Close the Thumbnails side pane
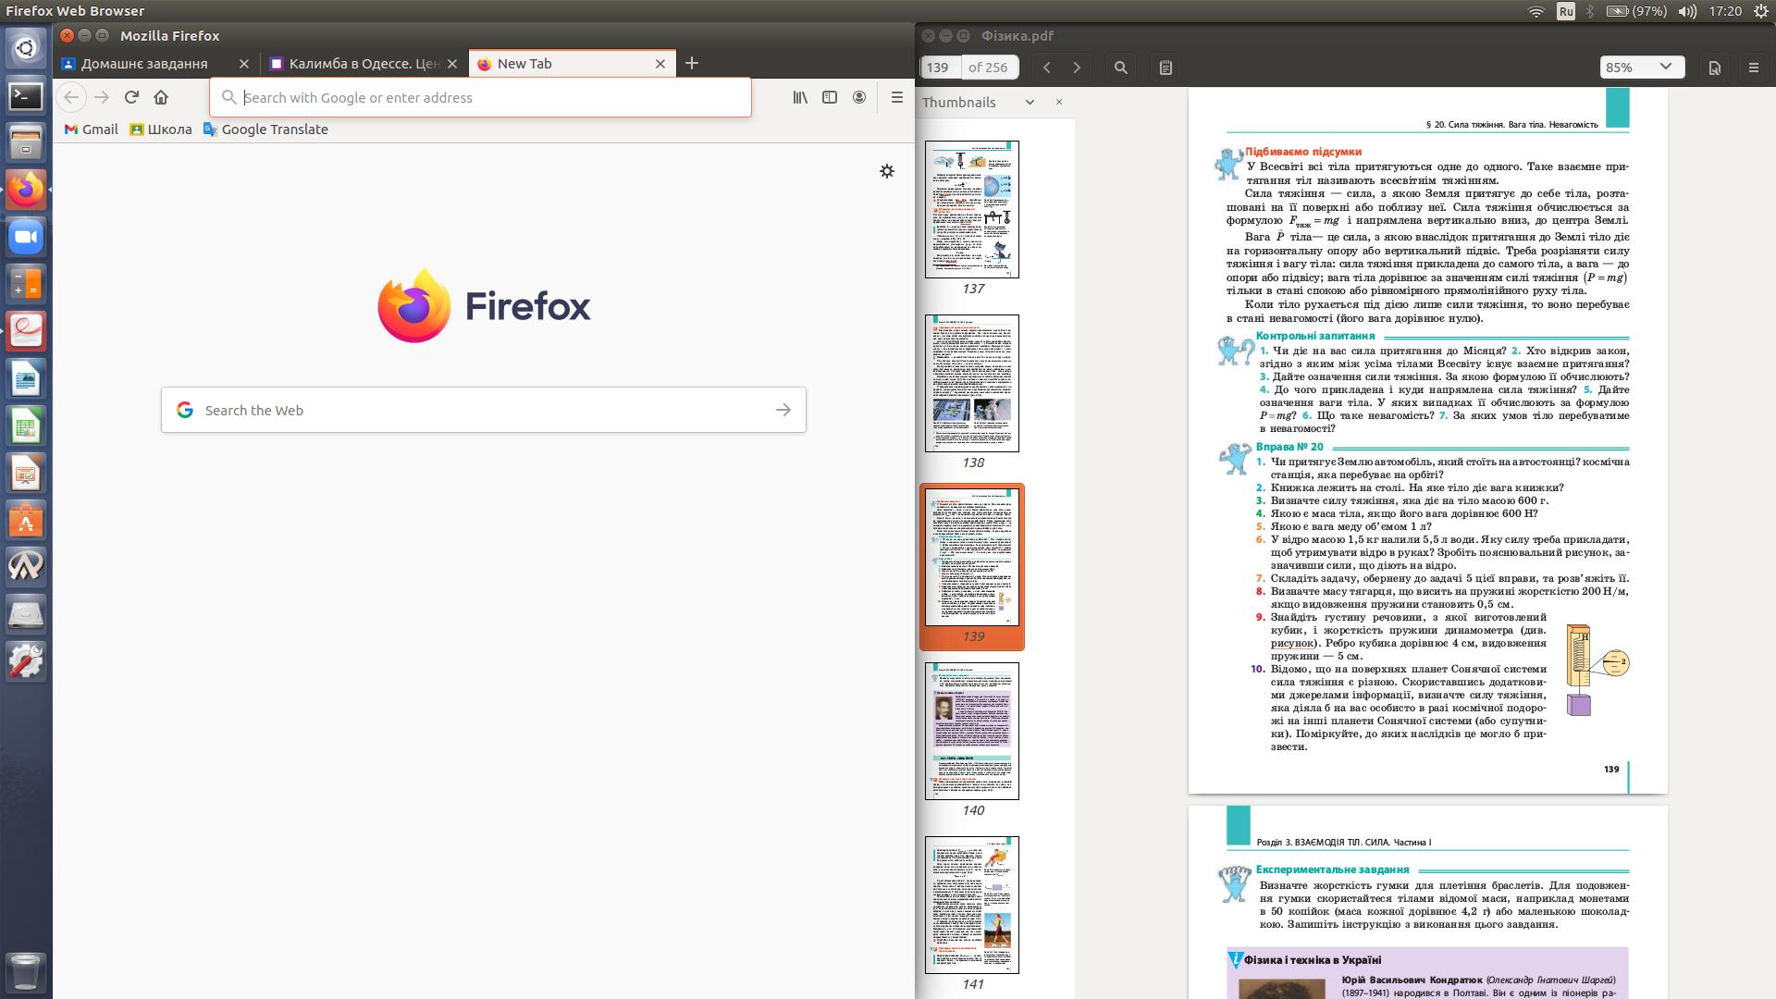The height and width of the screenshot is (999, 1776). (x=1059, y=102)
